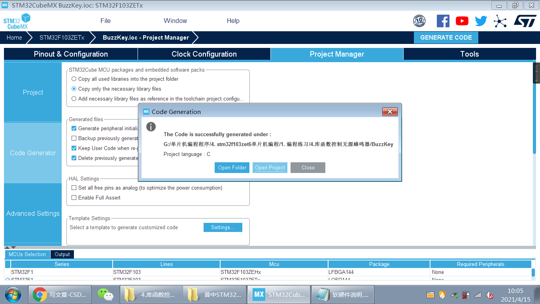Check Set all free pins as analog
Image resolution: width=540 pixels, height=304 pixels.
pyautogui.click(x=74, y=188)
